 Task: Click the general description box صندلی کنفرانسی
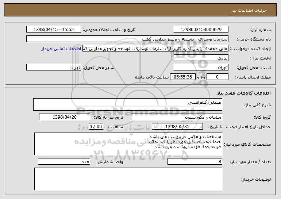coord(128,104)
